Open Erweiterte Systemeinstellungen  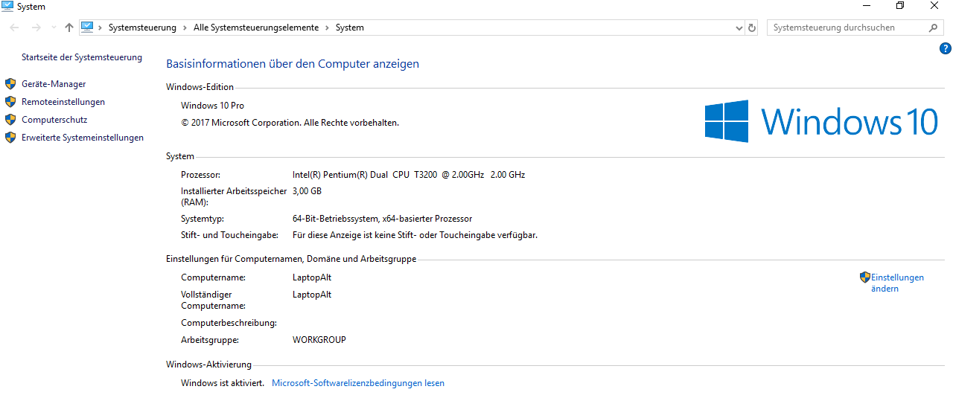coord(83,138)
